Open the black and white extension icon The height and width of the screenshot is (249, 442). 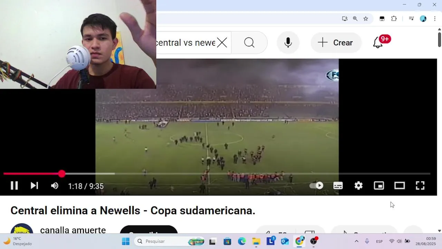point(382,19)
